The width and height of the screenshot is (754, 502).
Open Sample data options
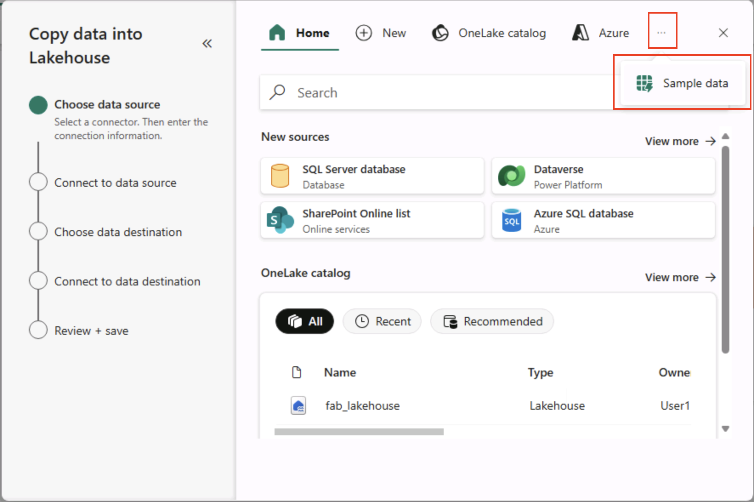[x=682, y=83]
